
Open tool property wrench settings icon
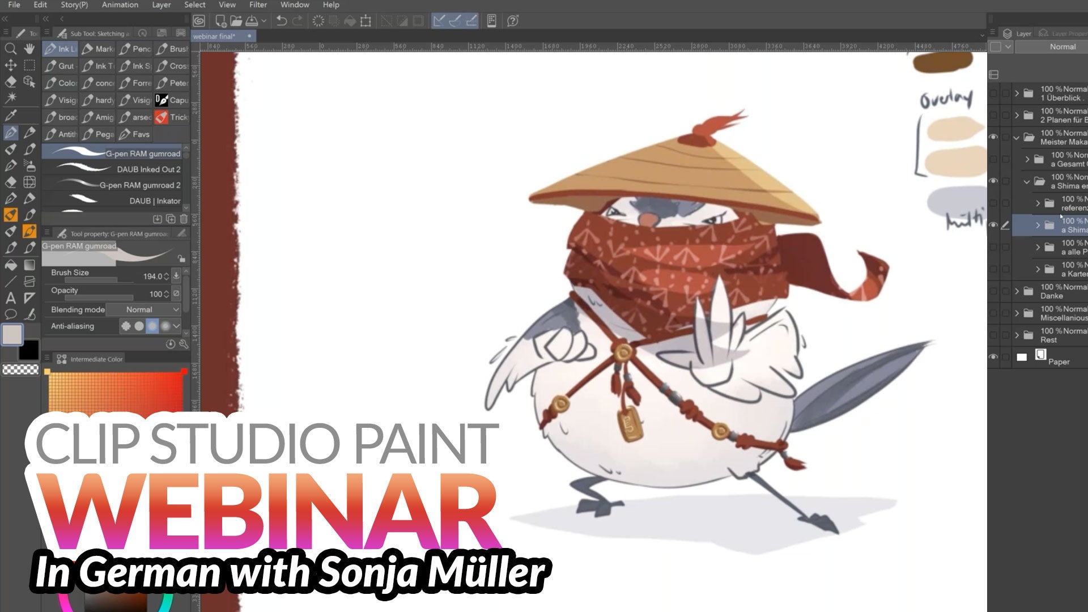[183, 344]
